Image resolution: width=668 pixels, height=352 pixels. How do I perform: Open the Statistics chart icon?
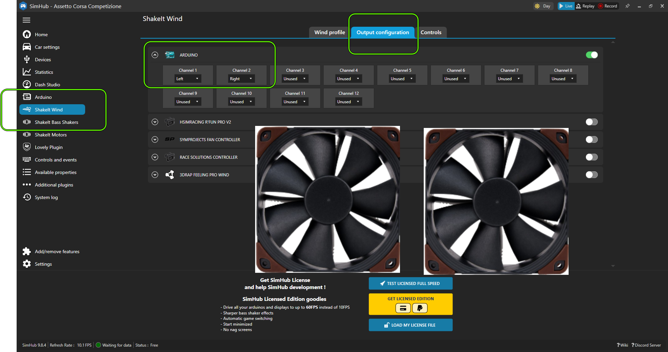click(27, 72)
